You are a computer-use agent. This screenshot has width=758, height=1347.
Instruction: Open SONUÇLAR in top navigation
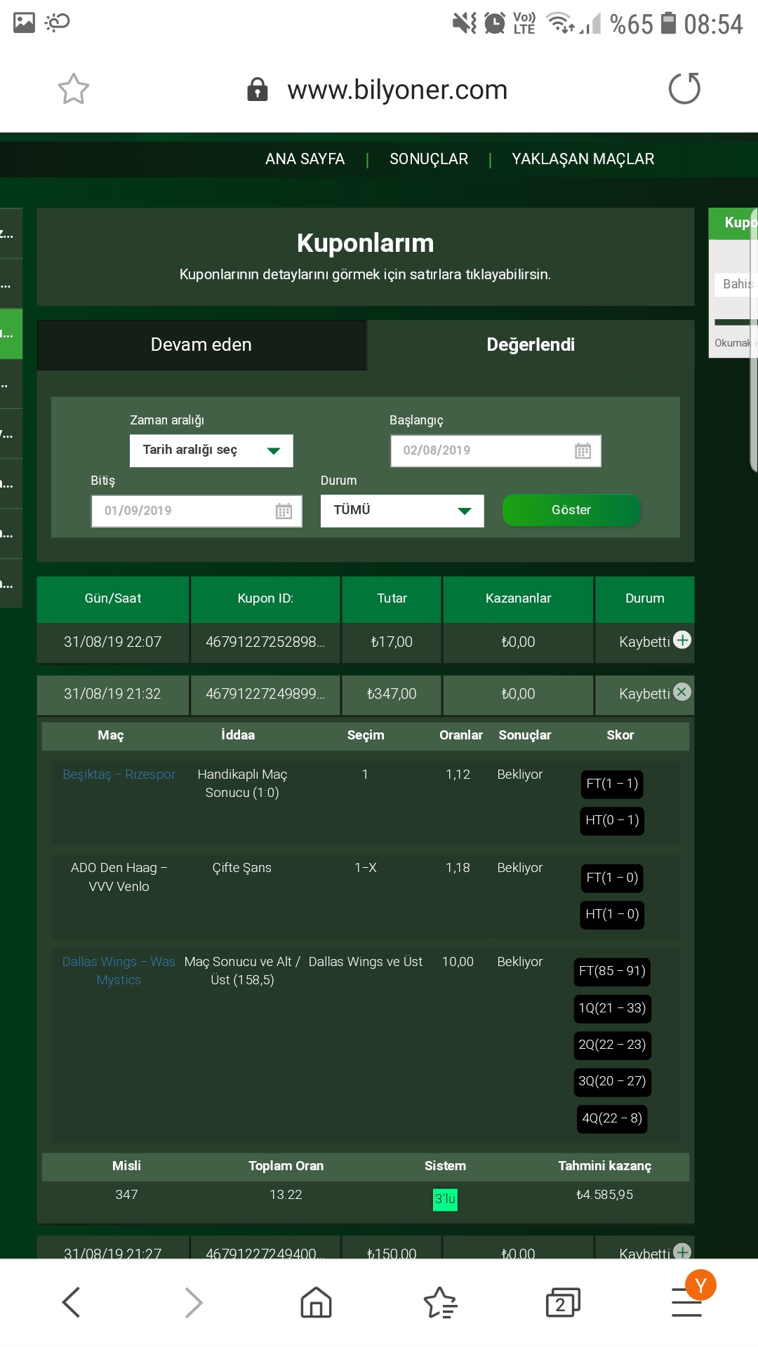tap(429, 159)
